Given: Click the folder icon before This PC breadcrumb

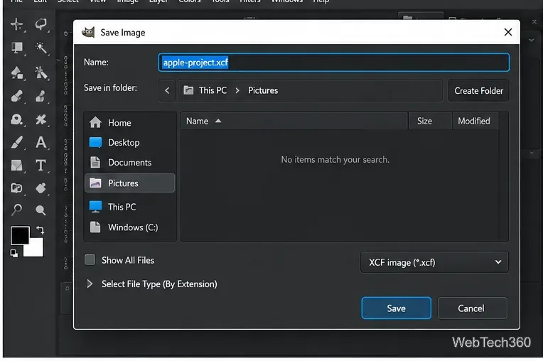Looking at the screenshot, I should point(188,90).
